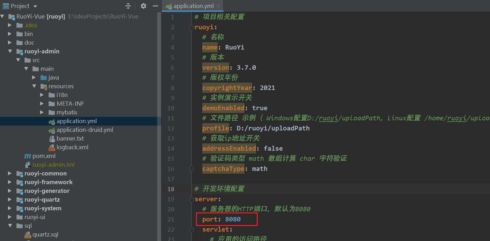Image resolution: width=490 pixels, height=241 pixels.
Task: Expand the java source folder
Action: 34,77
